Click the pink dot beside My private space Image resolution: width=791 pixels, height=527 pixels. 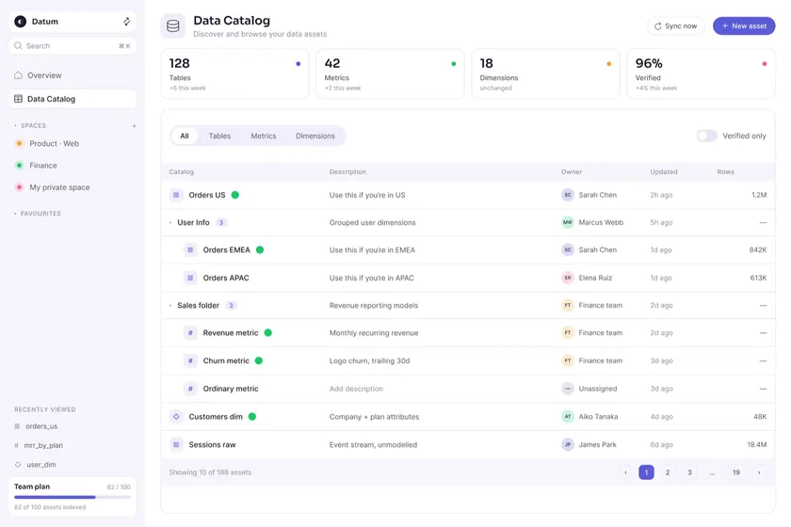click(19, 187)
